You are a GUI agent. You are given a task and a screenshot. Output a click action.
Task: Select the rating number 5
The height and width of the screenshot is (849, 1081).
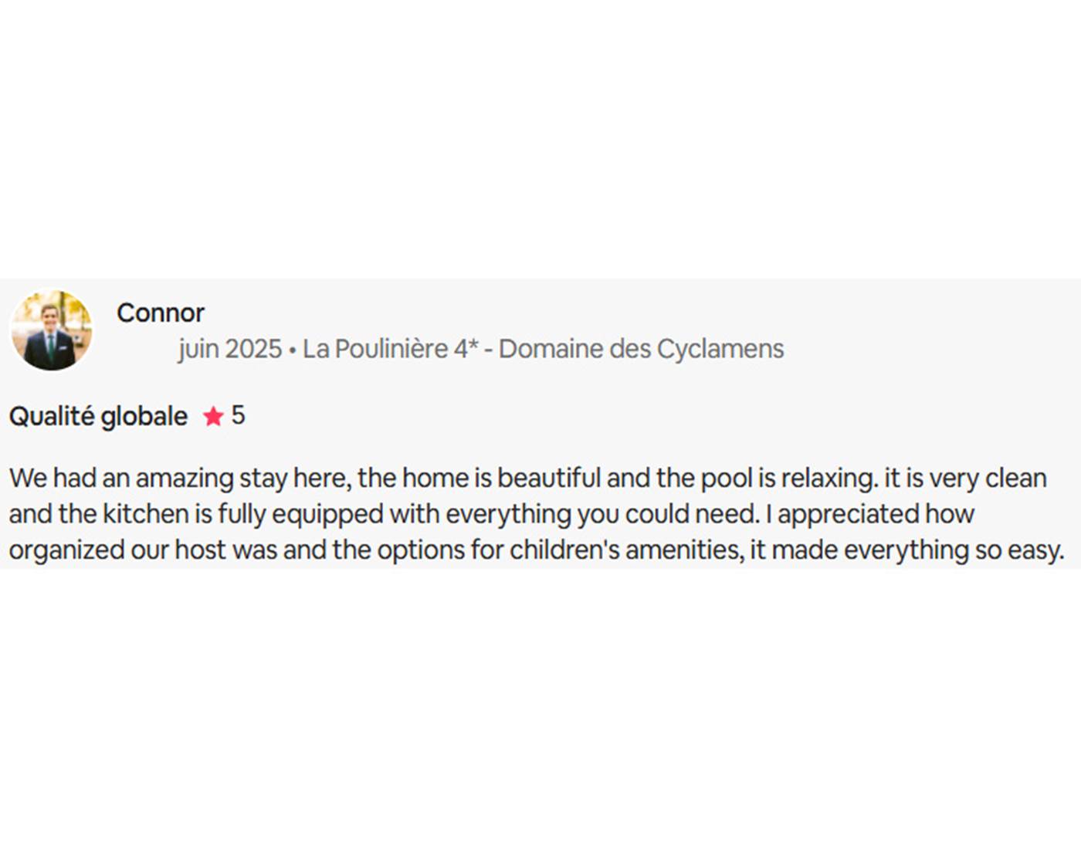coord(238,415)
